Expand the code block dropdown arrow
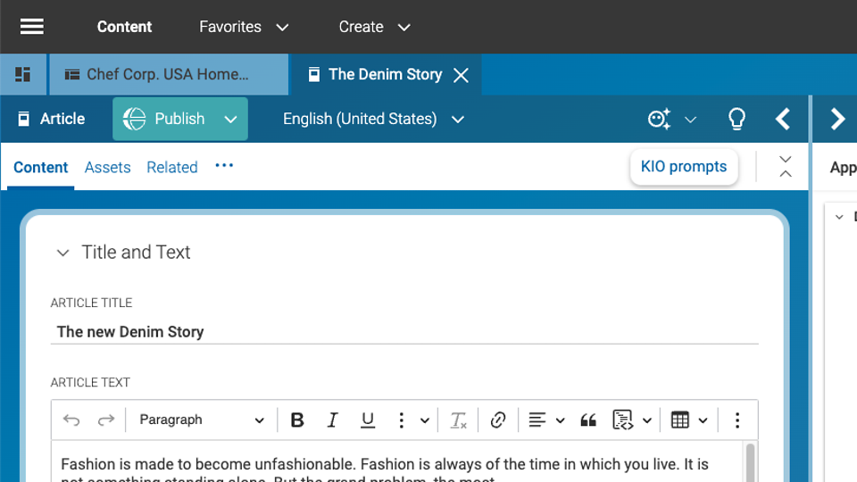857x482 pixels. point(647,420)
